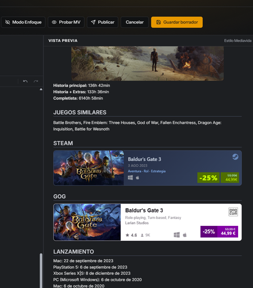
Task: Click GOG card game cover thumbnail
Action: [87, 222]
